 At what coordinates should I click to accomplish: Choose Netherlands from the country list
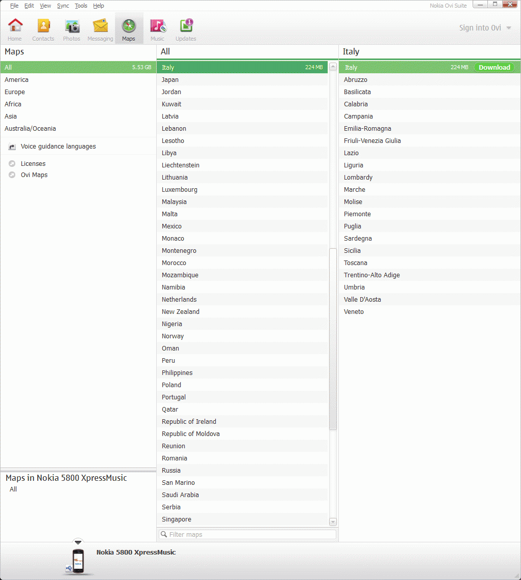[179, 300]
